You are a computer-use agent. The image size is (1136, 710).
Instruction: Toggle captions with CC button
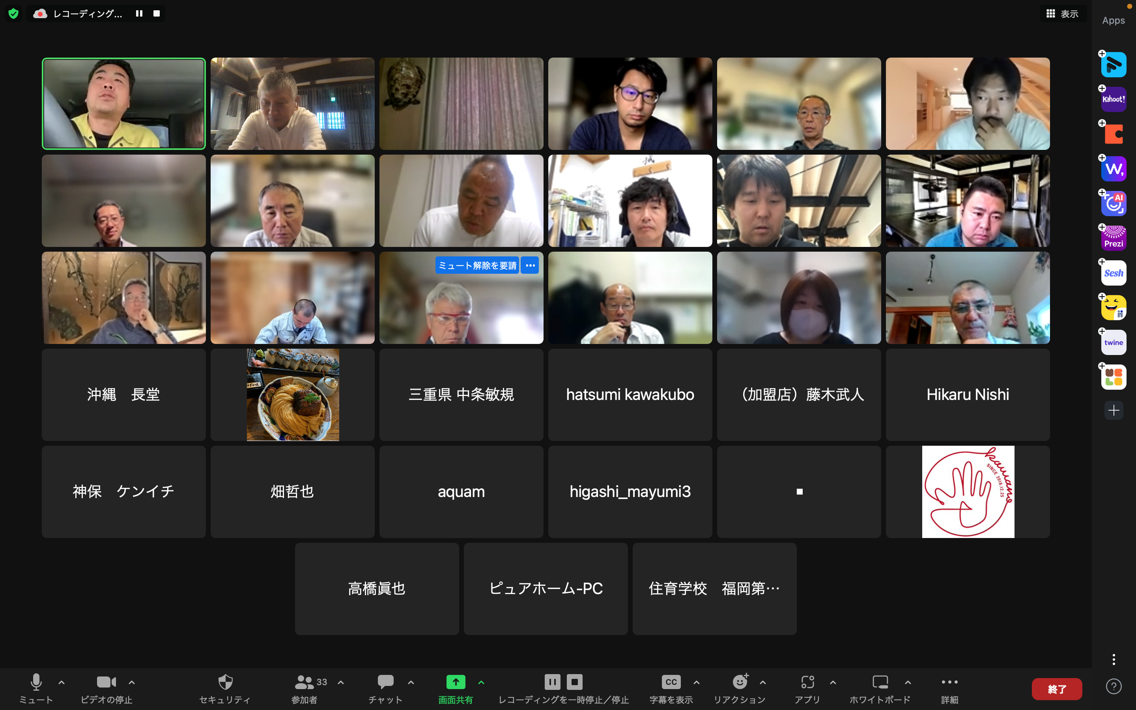coord(671,682)
